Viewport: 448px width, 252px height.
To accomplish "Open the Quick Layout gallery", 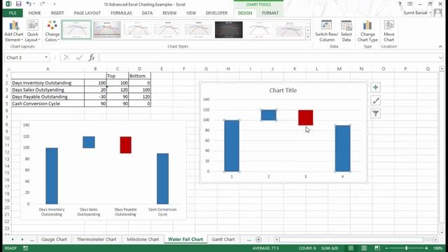I will tap(33, 31).
